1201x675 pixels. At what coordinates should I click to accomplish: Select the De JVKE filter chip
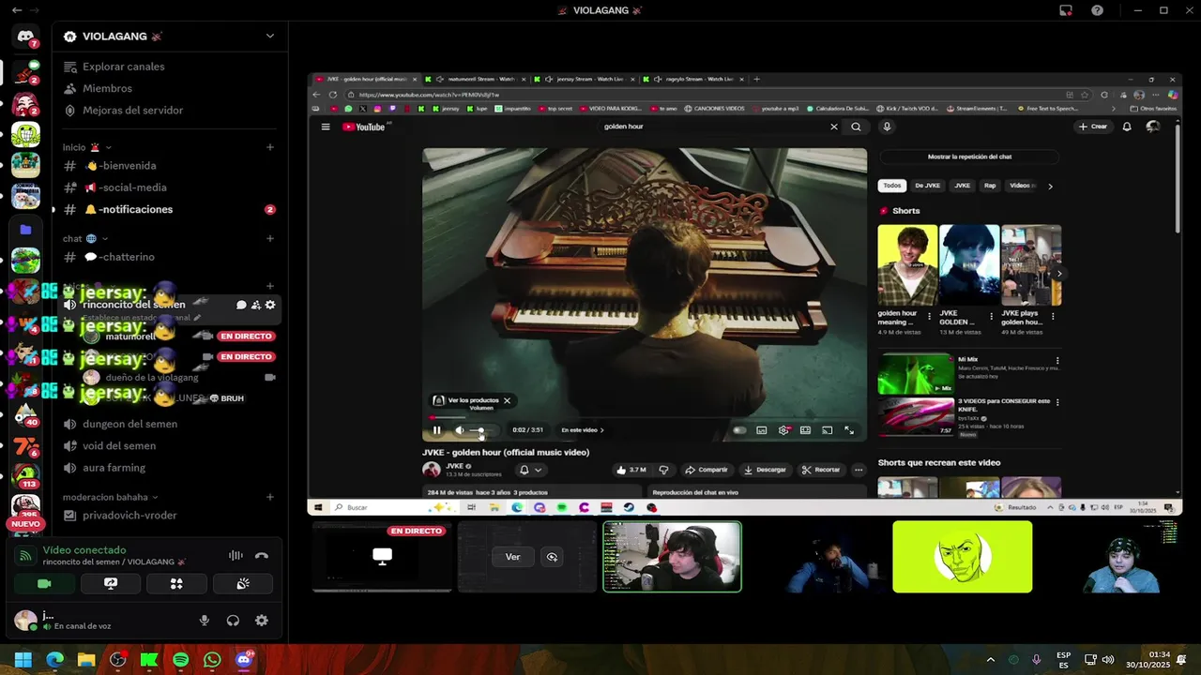pos(927,186)
